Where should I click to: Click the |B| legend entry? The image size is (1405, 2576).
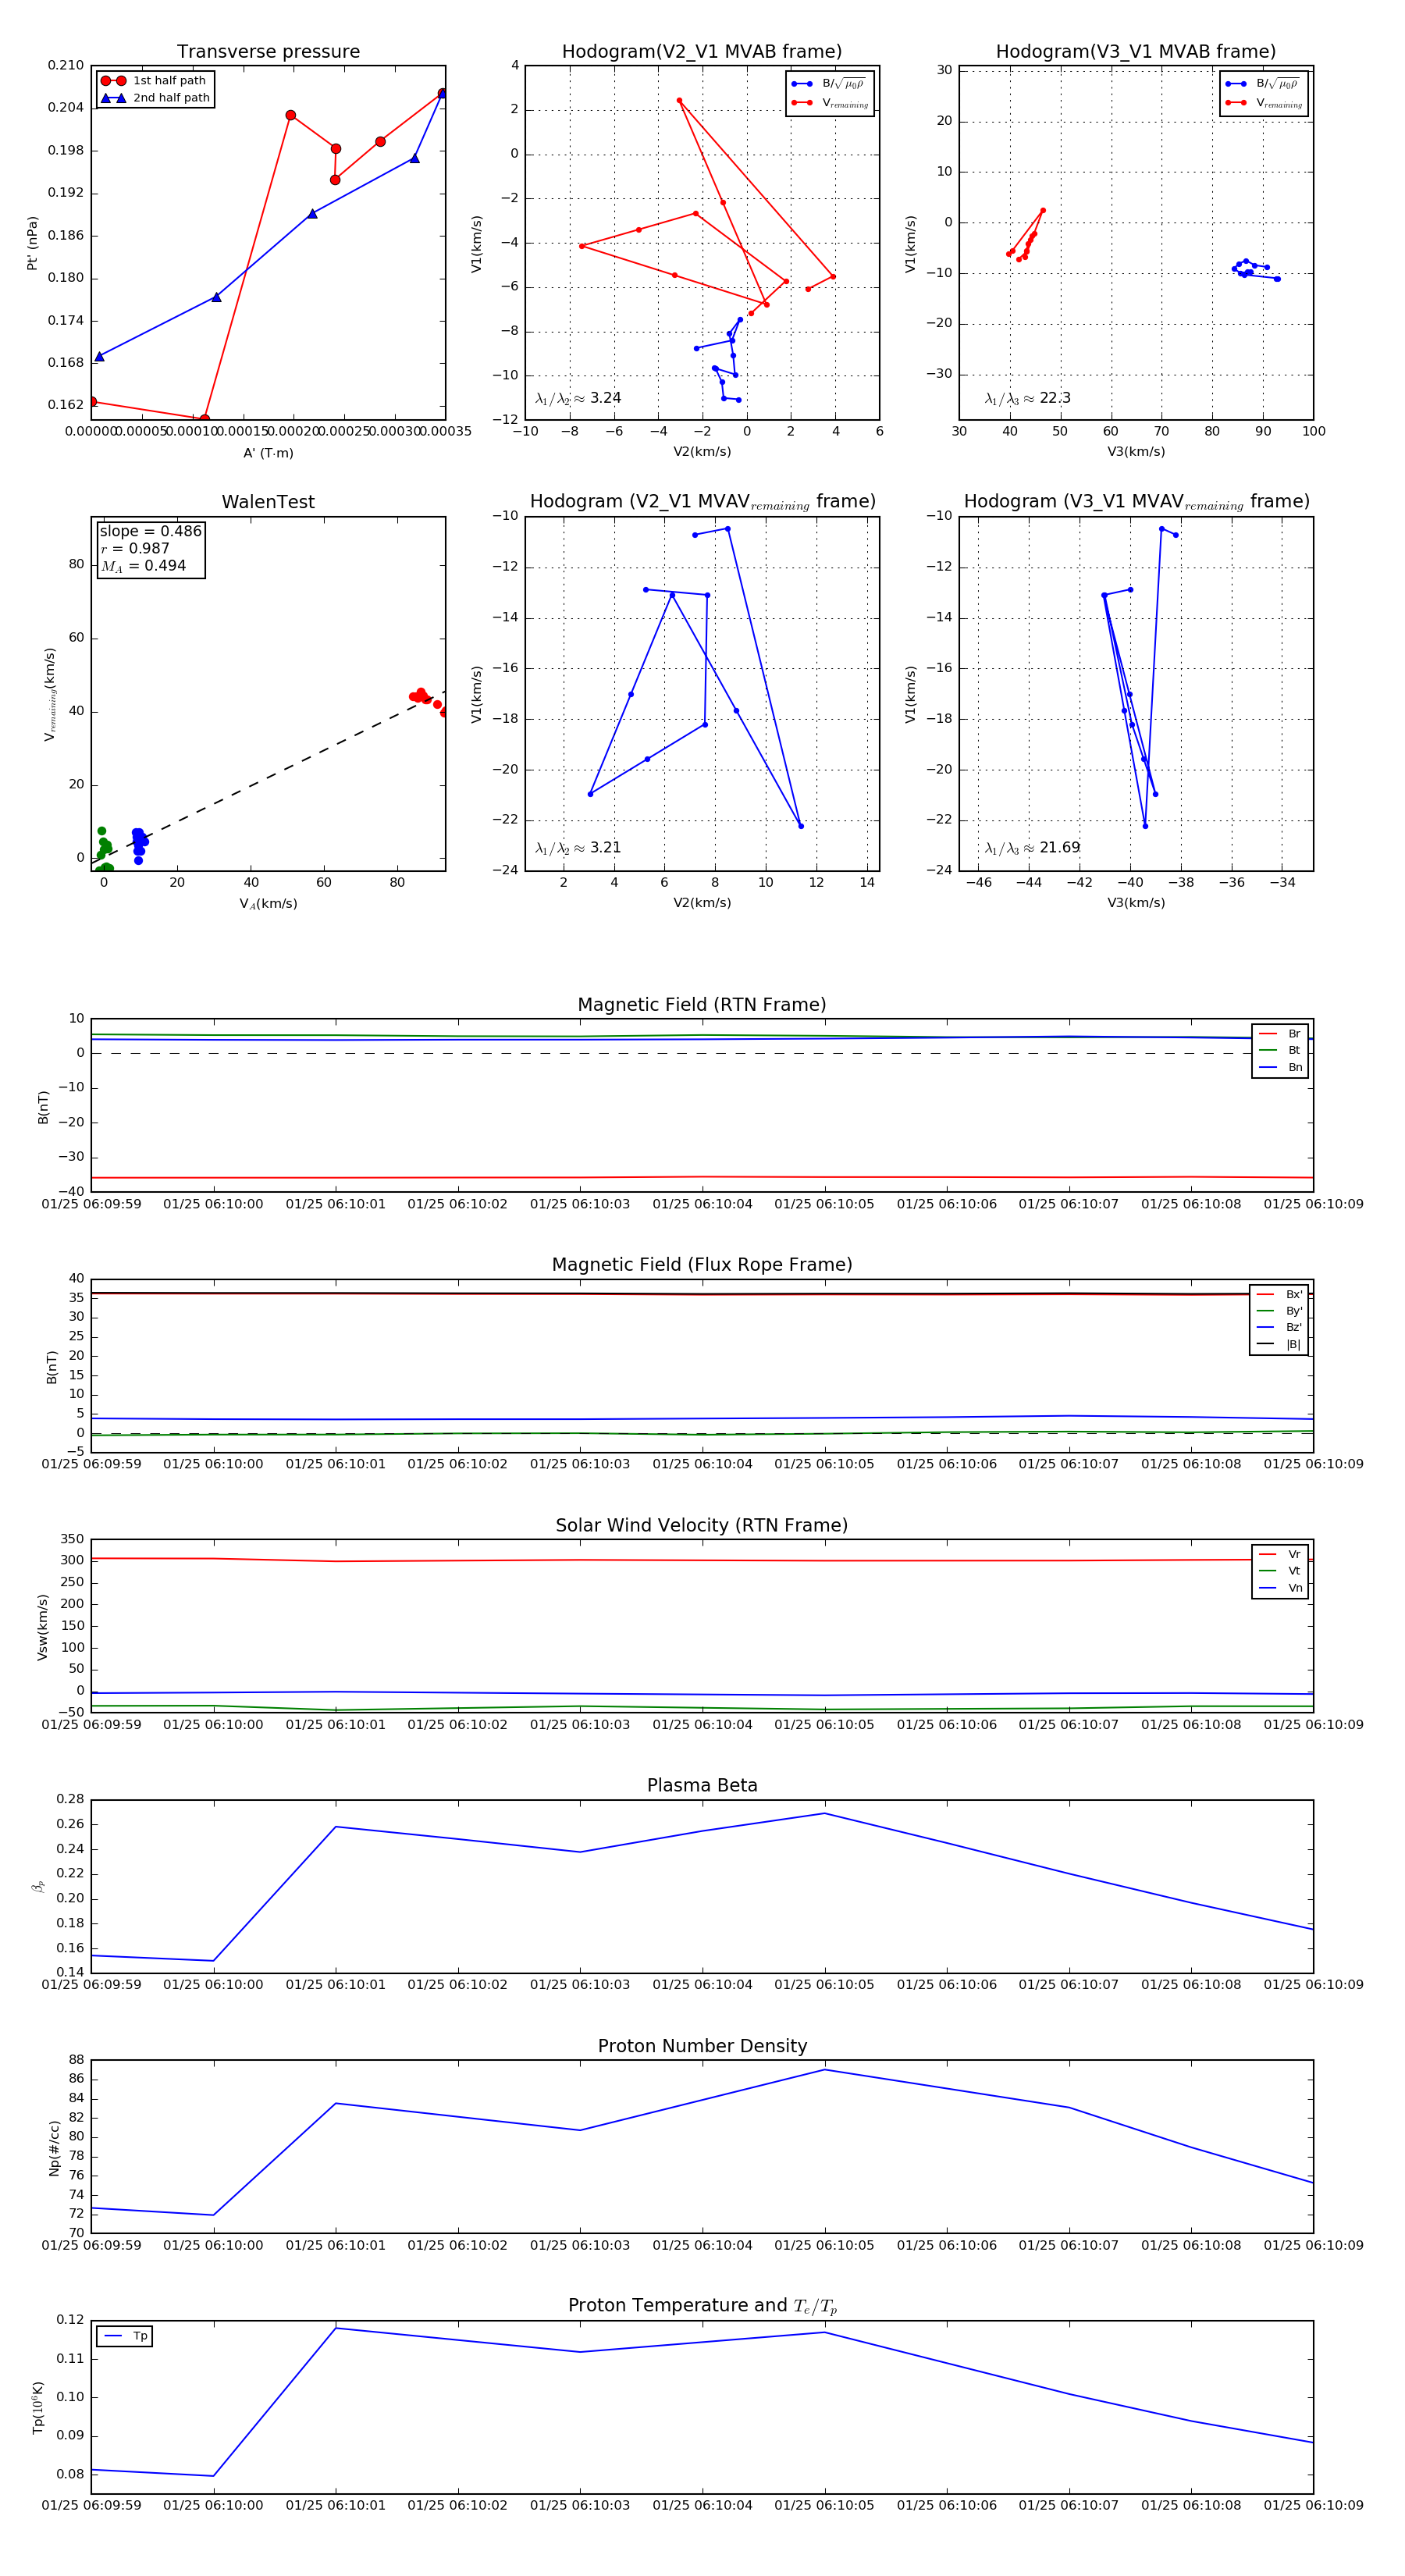coord(1280,1344)
